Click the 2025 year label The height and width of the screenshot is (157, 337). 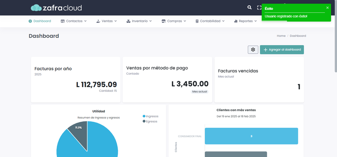click(38, 74)
